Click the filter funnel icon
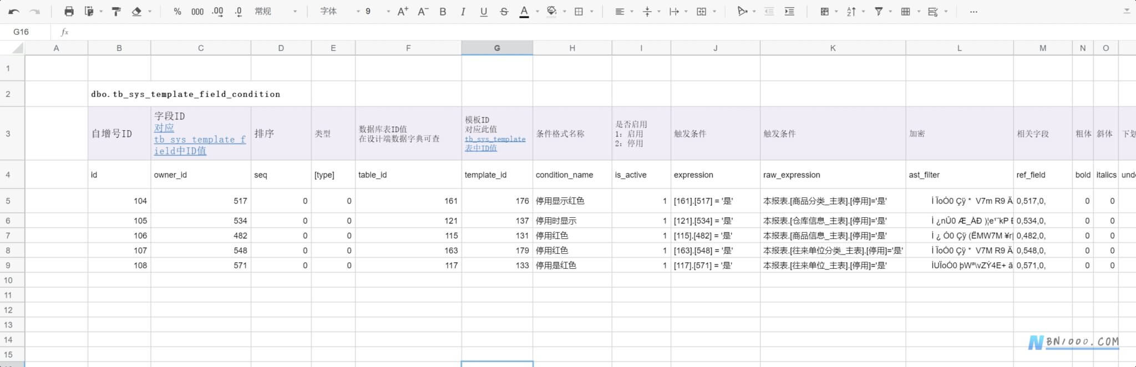1136x367 pixels. point(879,12)
